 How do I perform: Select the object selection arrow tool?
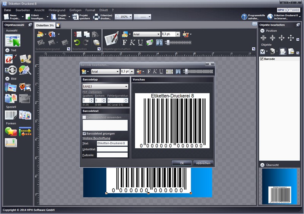tap(13, 40)
